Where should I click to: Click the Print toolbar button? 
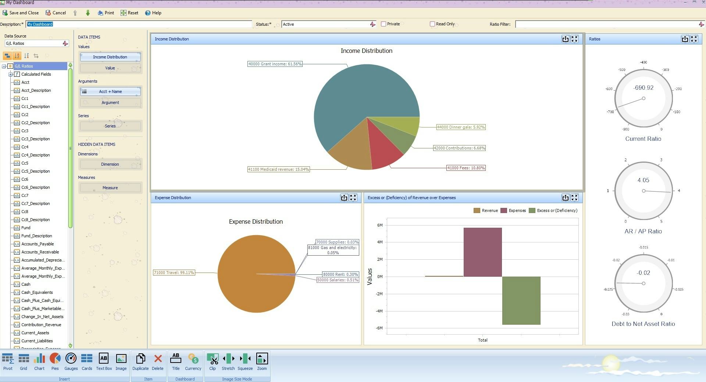106,13
